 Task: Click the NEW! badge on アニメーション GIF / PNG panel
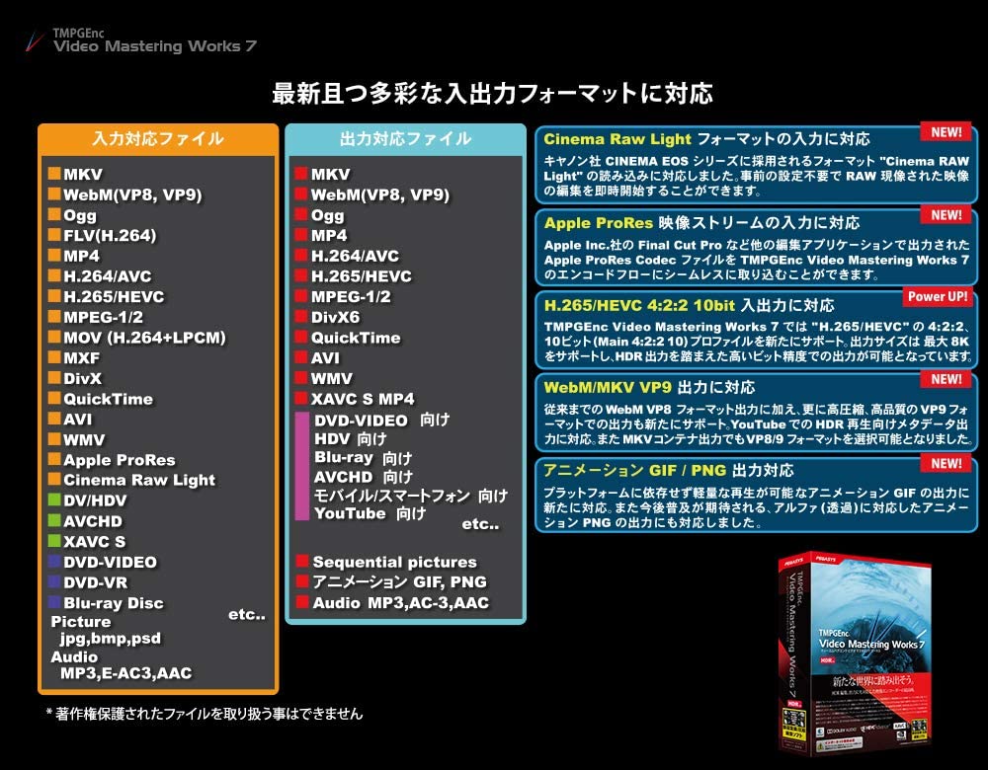pos(946,463)
